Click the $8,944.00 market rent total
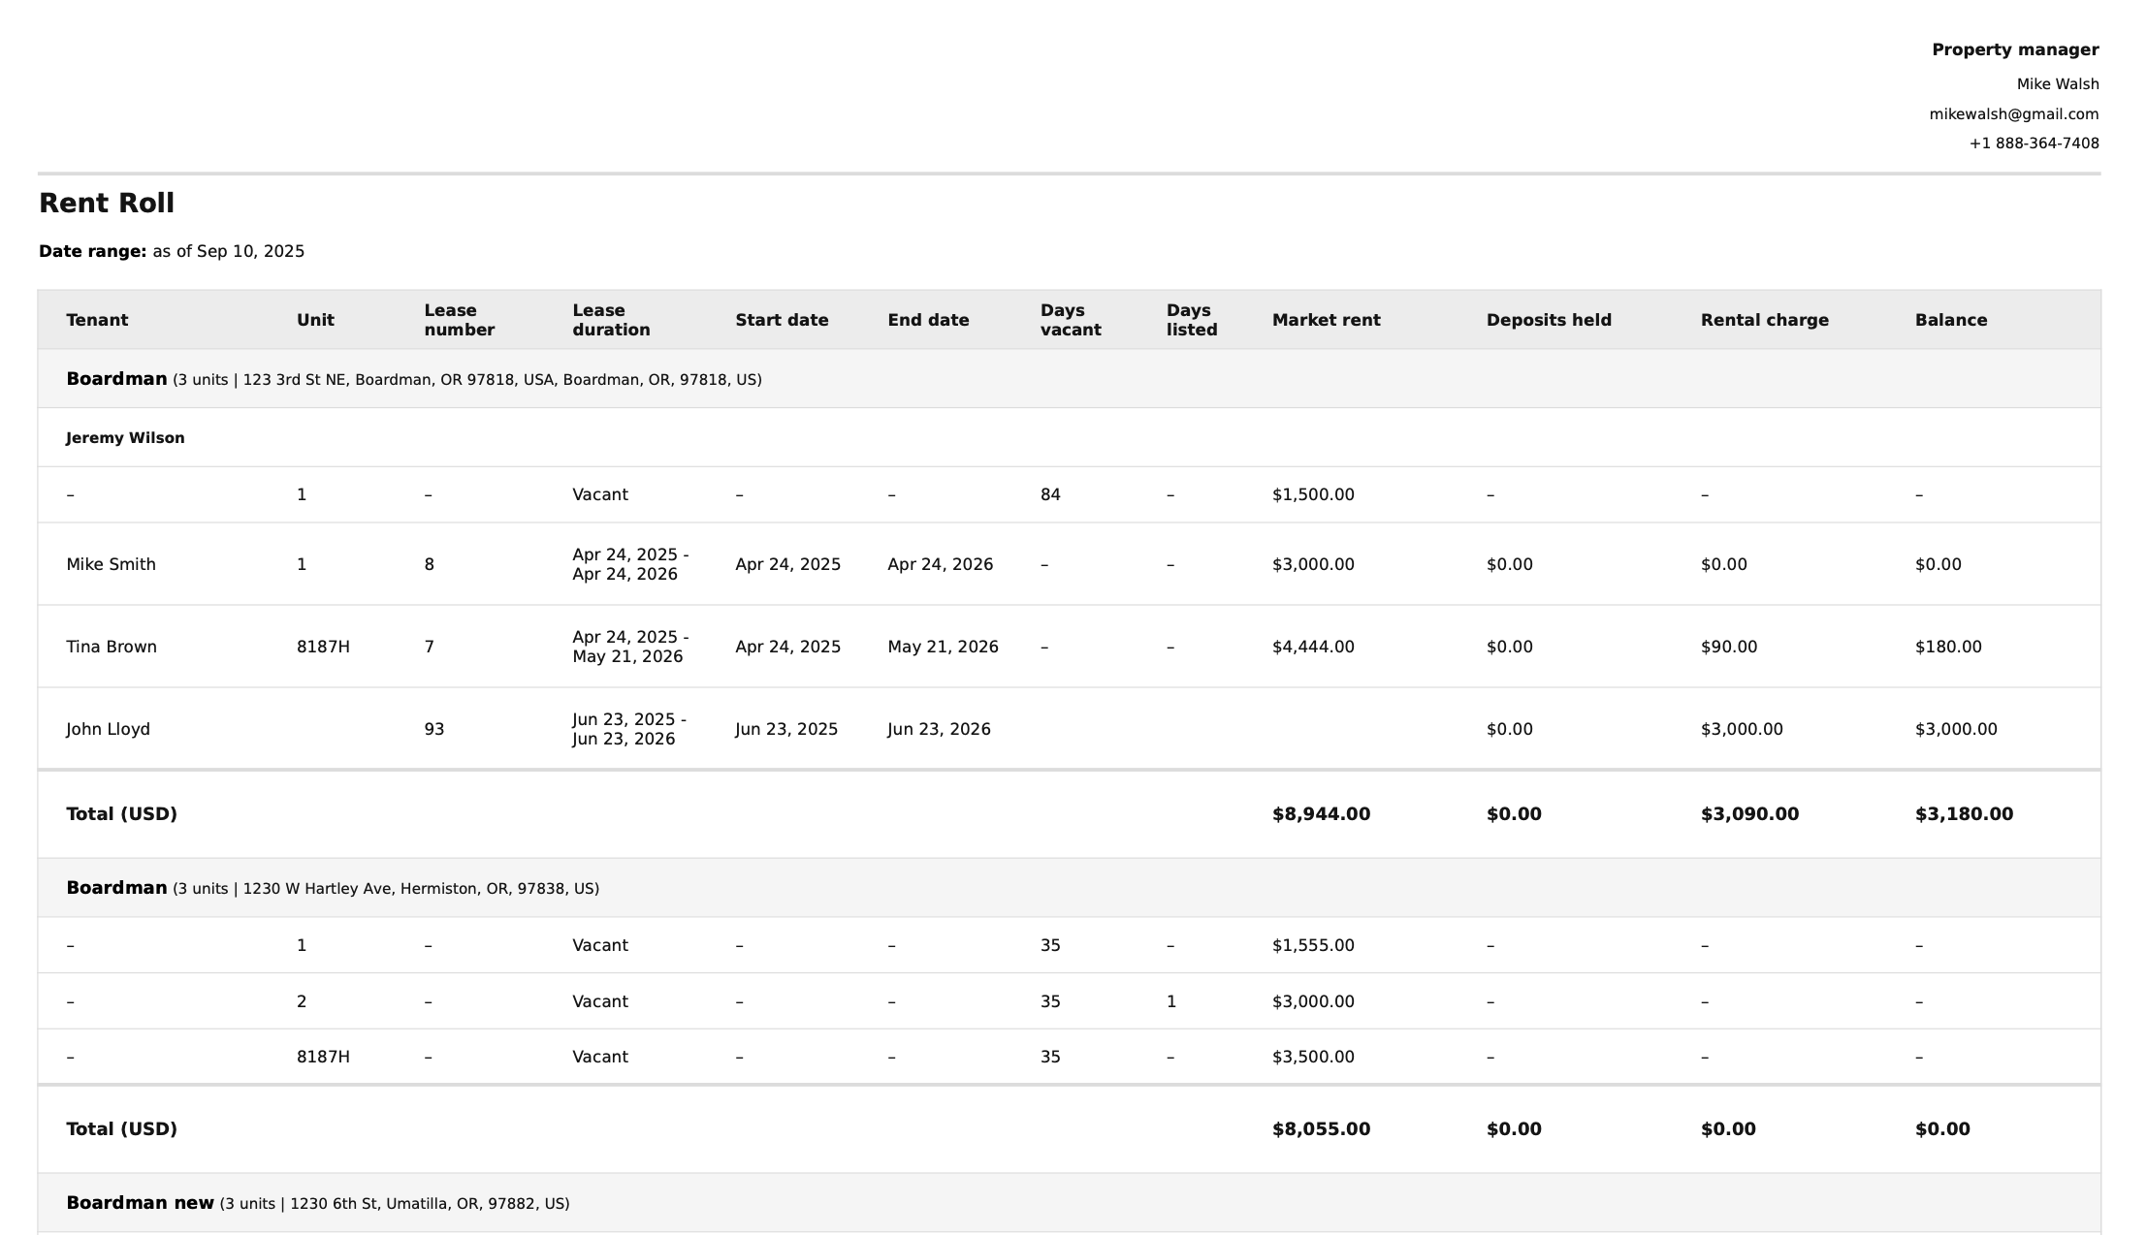This screenshot has height=1235, width=2147. pos(1321,814)
